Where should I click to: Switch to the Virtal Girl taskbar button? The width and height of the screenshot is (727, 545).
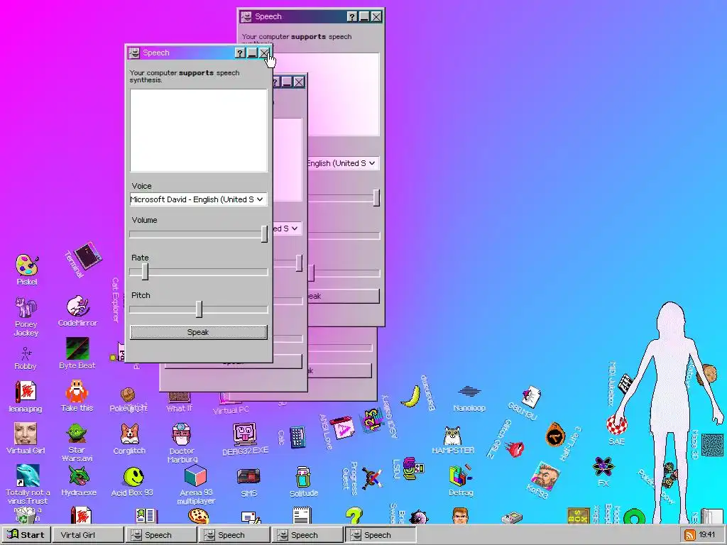[88, 535]
